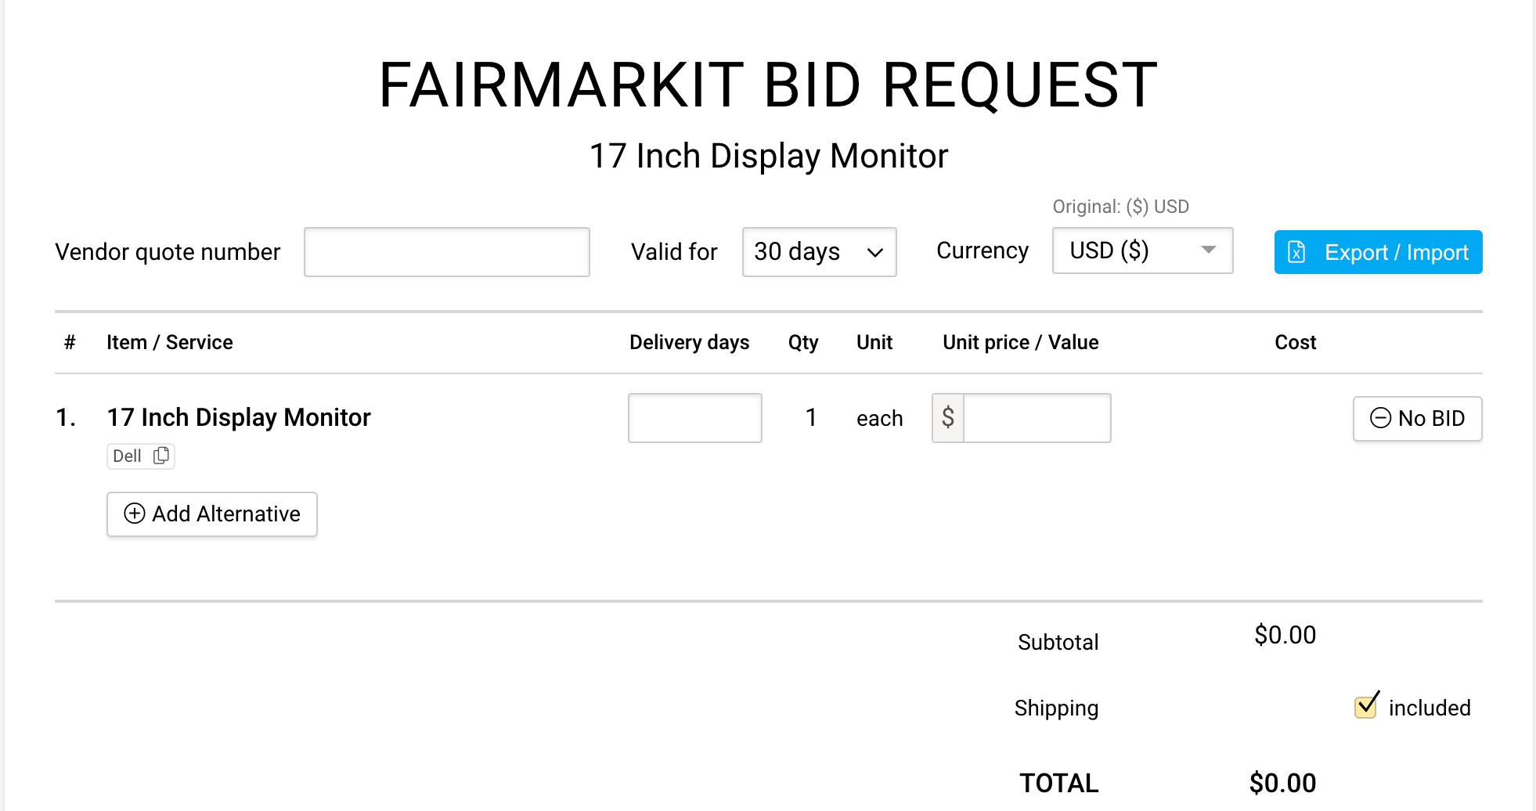Uncheck the Shipping included checkbox
The width and height of the screenshot is (1536, 811).
(x=1367, y=706)
